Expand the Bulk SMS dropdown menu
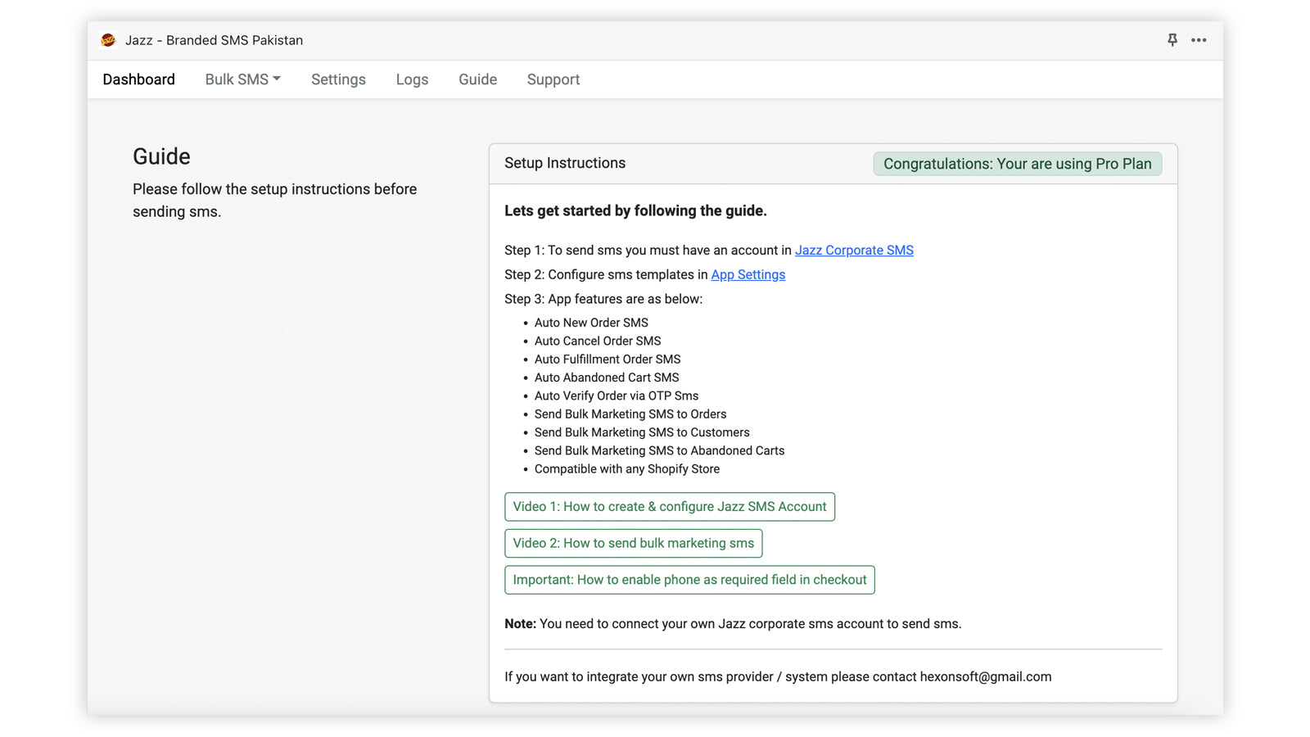1310x737 pixels. [x=242, y=79]
